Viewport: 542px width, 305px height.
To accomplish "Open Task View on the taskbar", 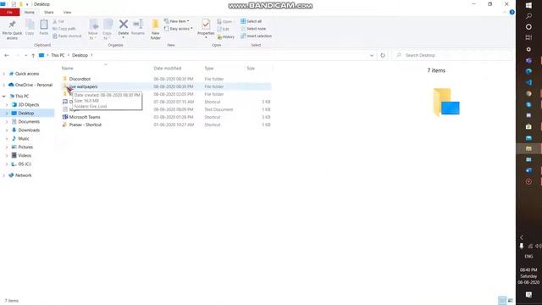I will point(528,37).
